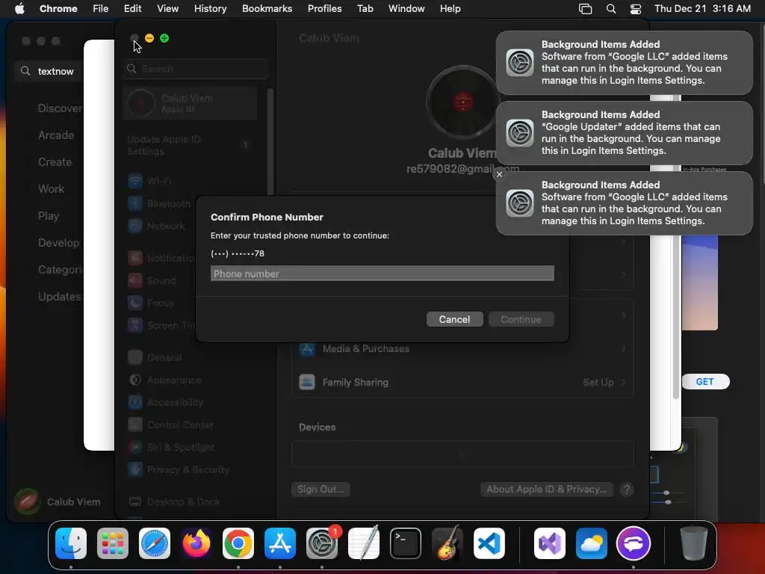Screen dimensions: 765x574
Task: Dismiss the third Background Items notification
Action: (499, 174)
